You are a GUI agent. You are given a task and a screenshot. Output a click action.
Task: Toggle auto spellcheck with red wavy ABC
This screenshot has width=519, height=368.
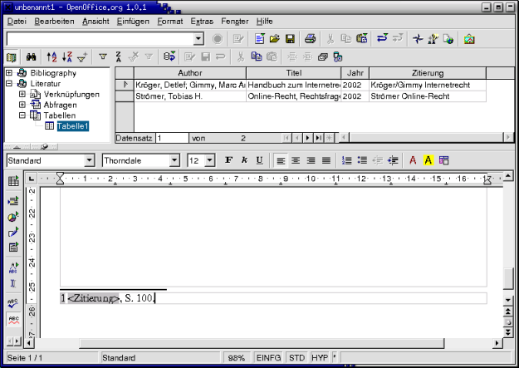13,321
